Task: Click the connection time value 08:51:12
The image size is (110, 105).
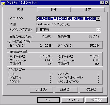Action: click(x=94, y=36)
